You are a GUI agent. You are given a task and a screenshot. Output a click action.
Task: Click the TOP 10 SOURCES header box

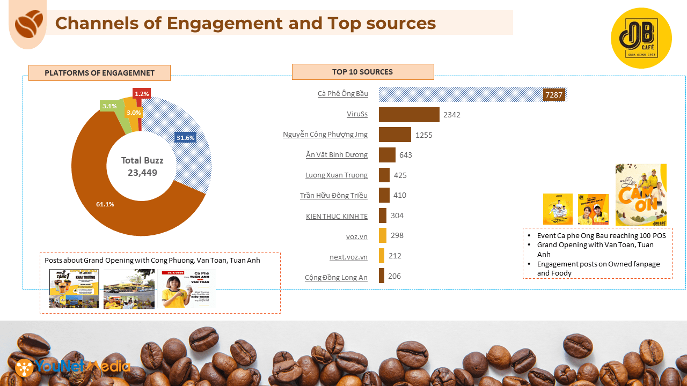[x=363, y=72]
